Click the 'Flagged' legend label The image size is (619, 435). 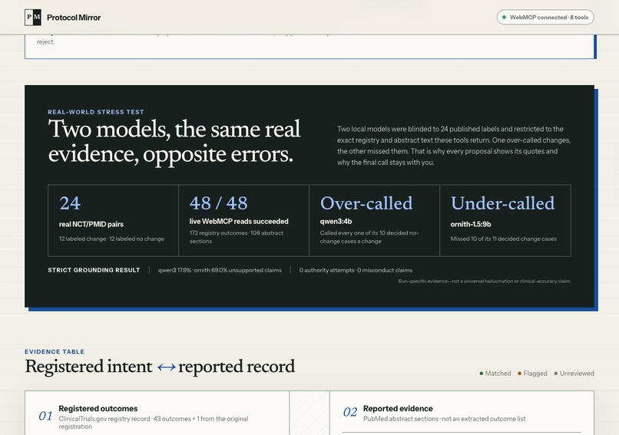[535, 374]
